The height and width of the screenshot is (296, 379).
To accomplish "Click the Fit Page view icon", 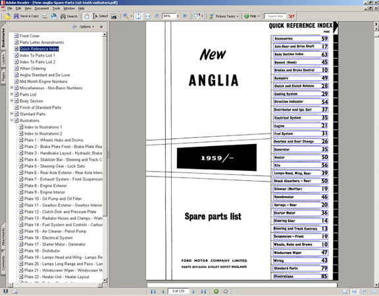I will (138, 16).
